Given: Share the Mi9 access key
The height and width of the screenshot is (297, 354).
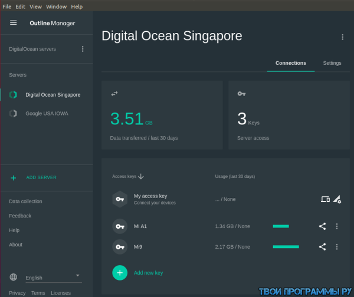Looking at the screenshot, I should tap(322, 247).
